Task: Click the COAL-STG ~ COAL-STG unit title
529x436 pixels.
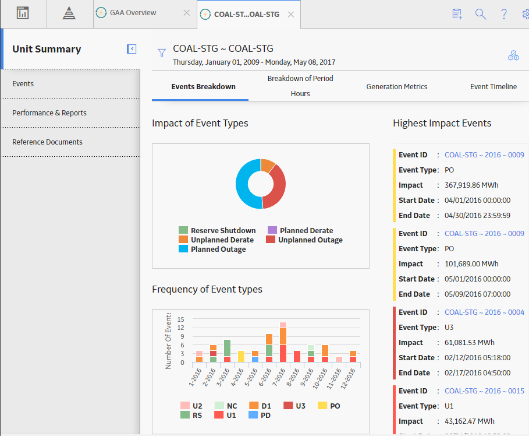Action: click(223, 48)
